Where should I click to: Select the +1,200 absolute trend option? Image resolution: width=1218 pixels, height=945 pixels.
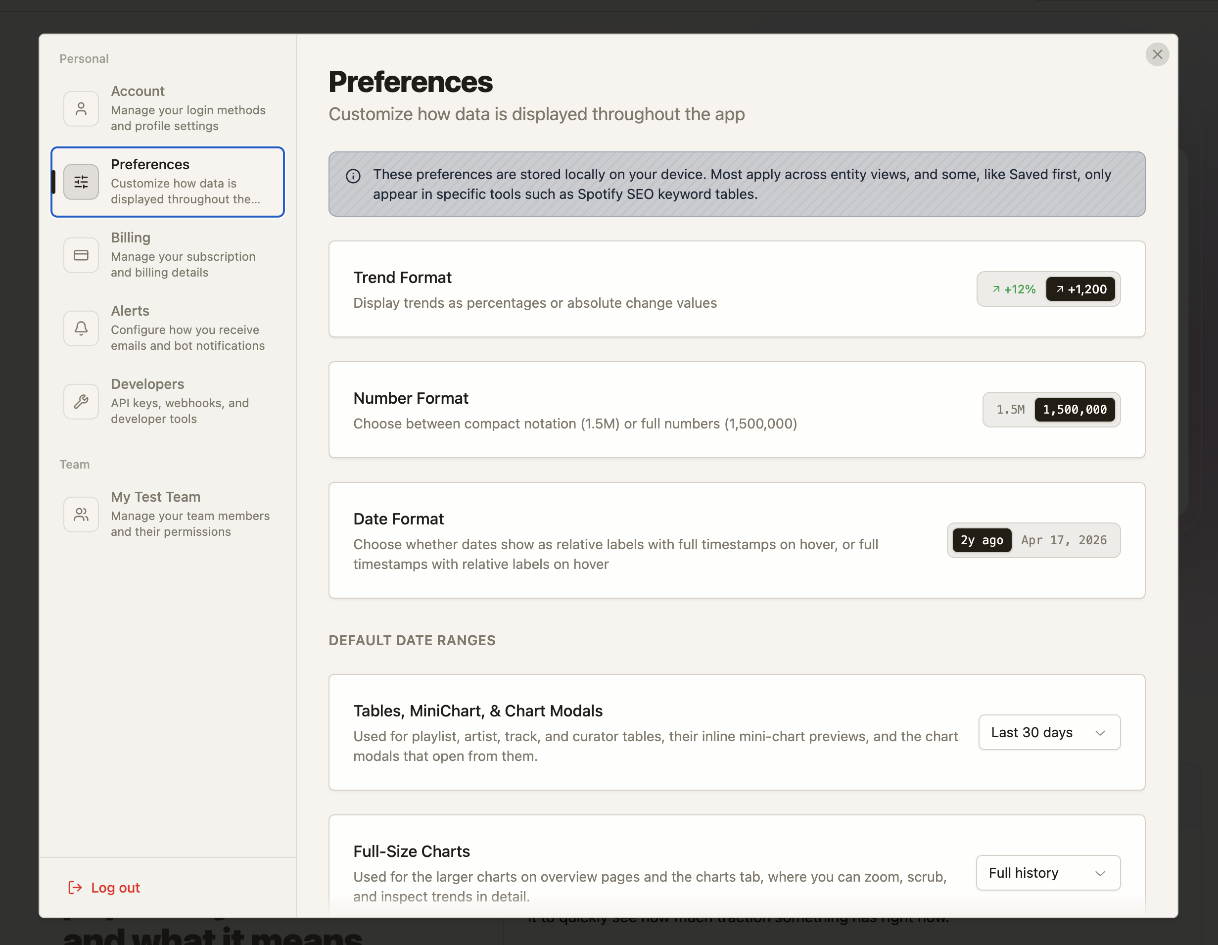1080,289
